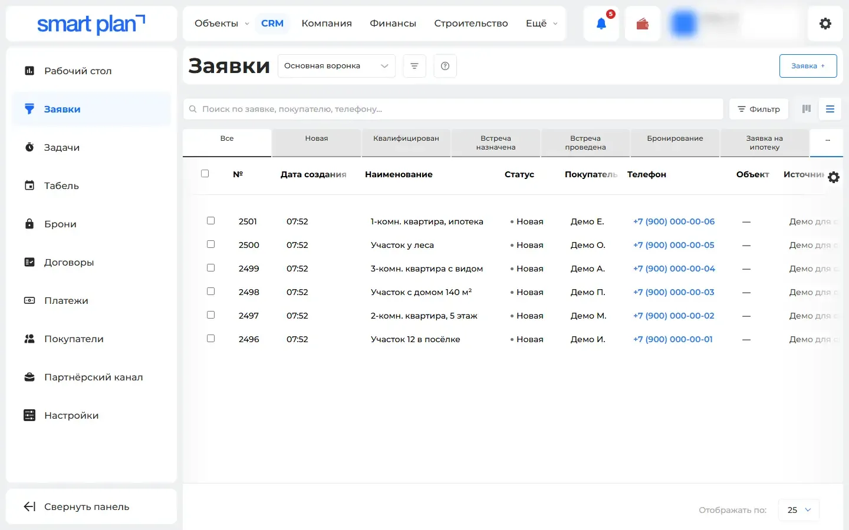Click the smart plan logo
Screen dimensions: 849x530
point(91,24)
